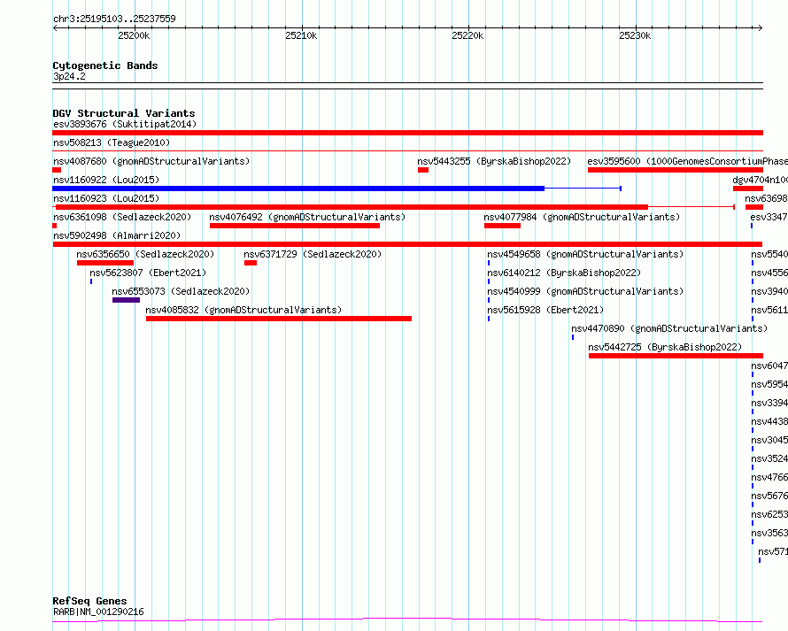Viewport: 788px width, 631px height.
Task: Click the red bar under esv3595600
Action: tap(676, 170)
